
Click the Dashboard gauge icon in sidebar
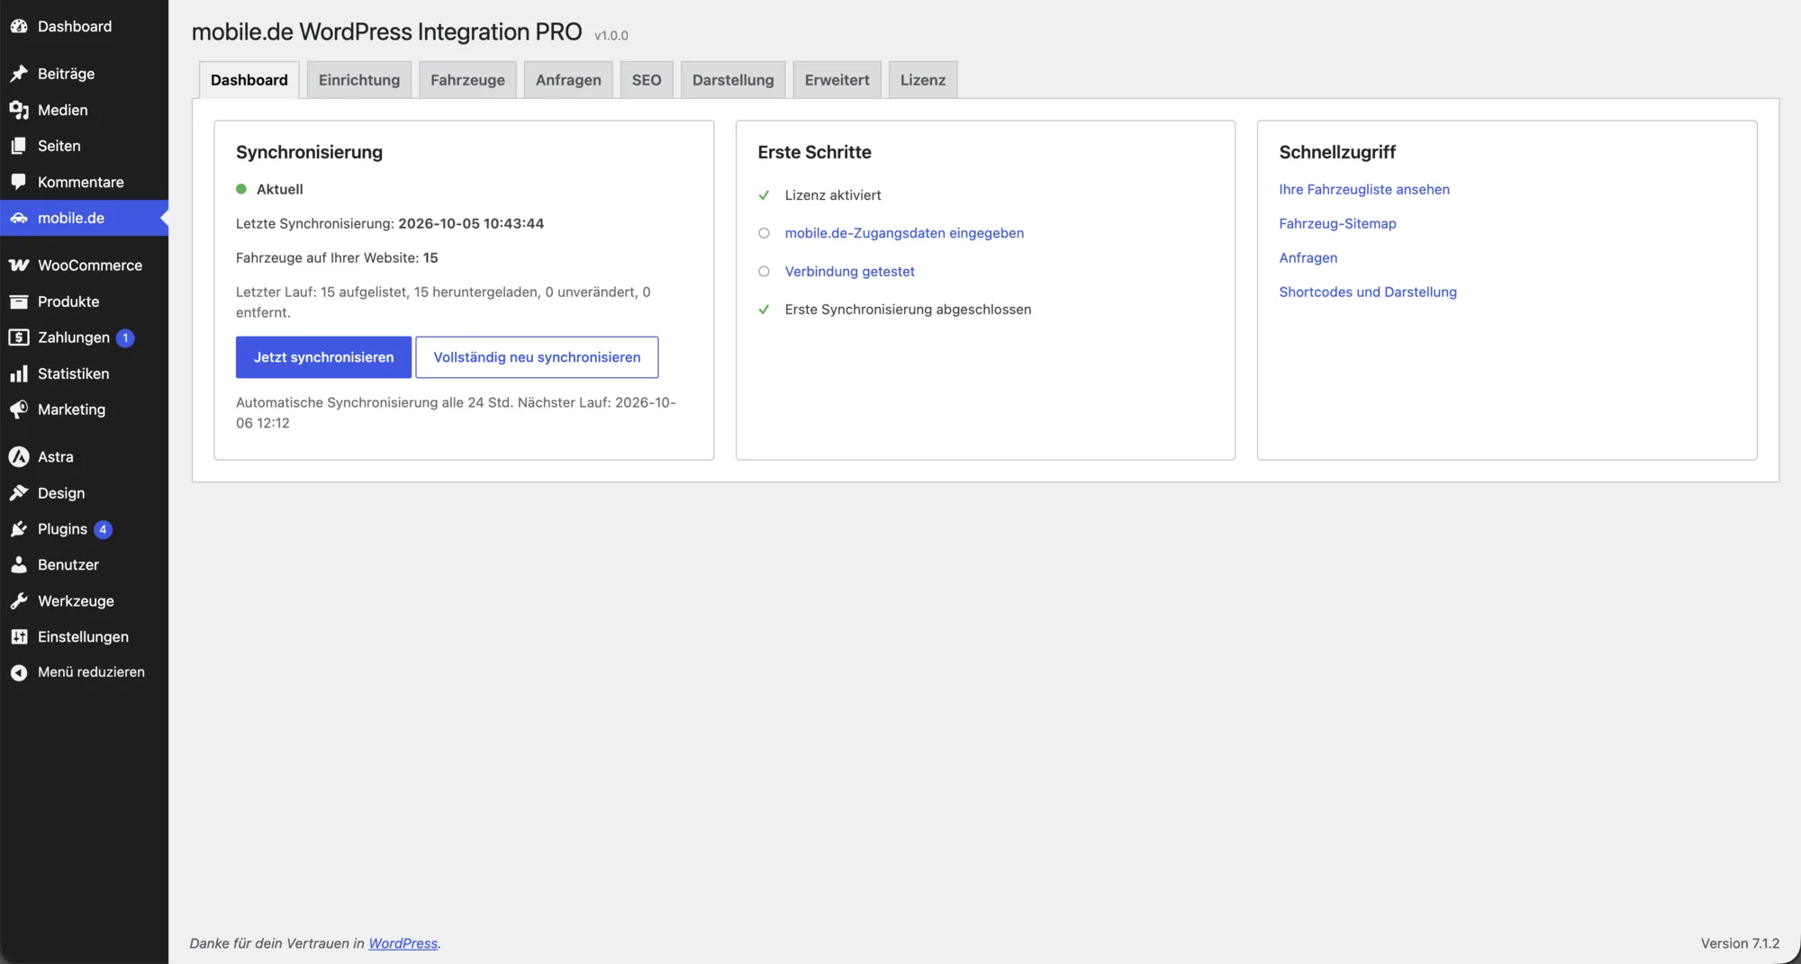pyautogui.click(x=19, y=26)
